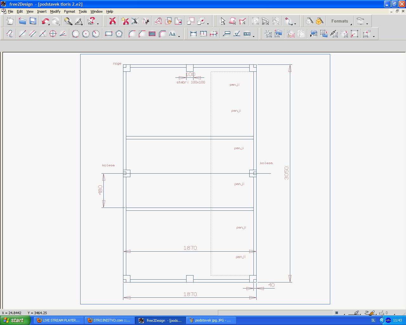Save the drawing with the floppy disk icon
This screenshot has width=406, height=325.
(x=33, y=21)
